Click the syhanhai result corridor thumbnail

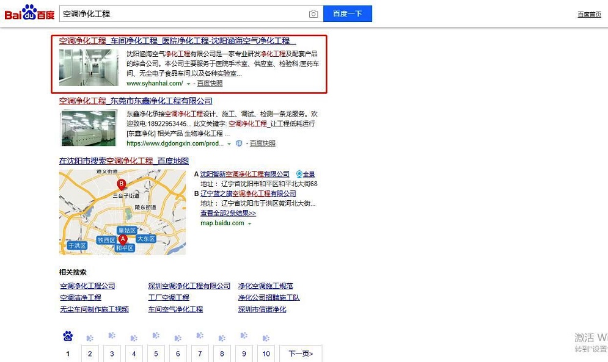click(x=89, y=67)
